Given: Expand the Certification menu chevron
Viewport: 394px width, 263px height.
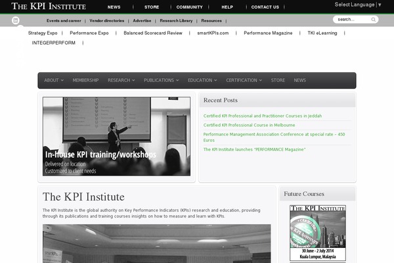Looking at the screenshot, I should [x=261, y=80].
